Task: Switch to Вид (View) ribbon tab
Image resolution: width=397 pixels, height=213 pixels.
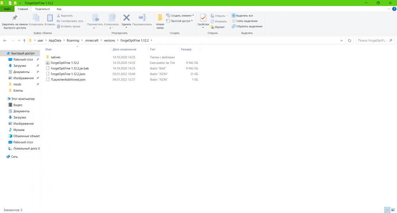Action: (x=59, y=9)
